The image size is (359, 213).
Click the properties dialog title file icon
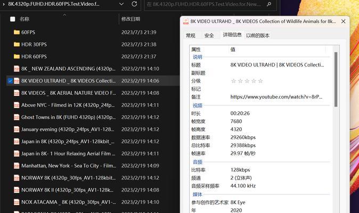(x=186, y=21)
